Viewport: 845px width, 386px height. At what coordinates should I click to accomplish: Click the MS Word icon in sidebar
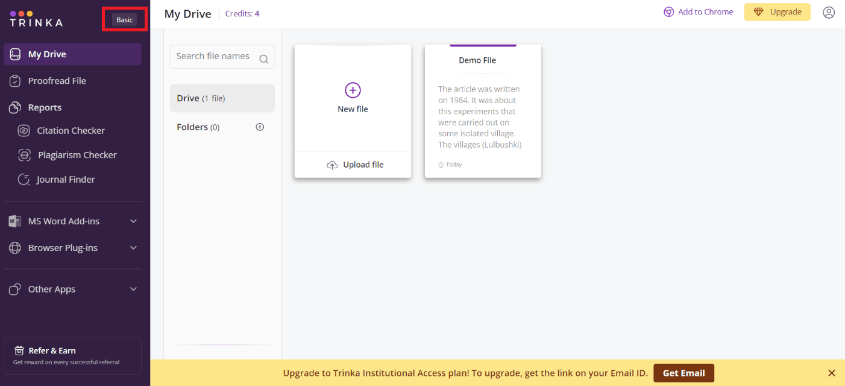(15, 221)
